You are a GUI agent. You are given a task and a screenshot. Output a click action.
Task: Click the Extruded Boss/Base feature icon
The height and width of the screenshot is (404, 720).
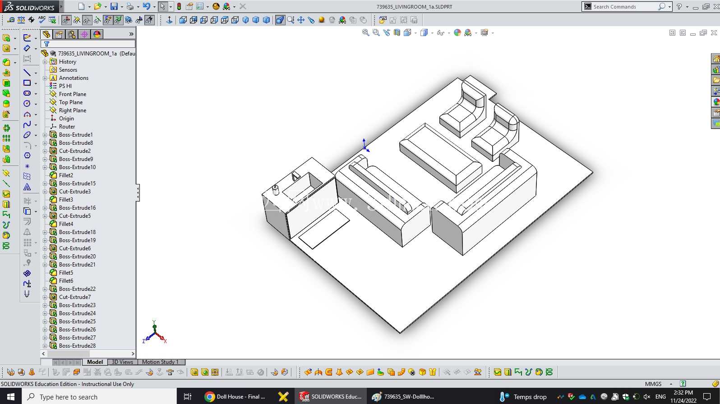click(x=6, y=38)
